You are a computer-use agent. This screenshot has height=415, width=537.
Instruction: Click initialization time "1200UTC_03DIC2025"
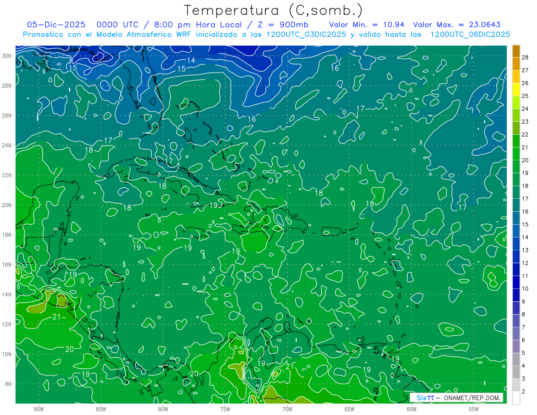tap(306, 34)
